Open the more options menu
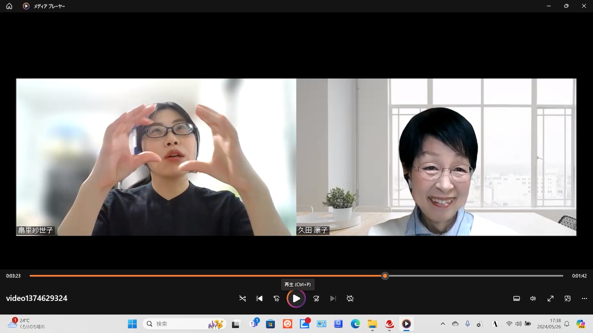 (x=584, y=299)
